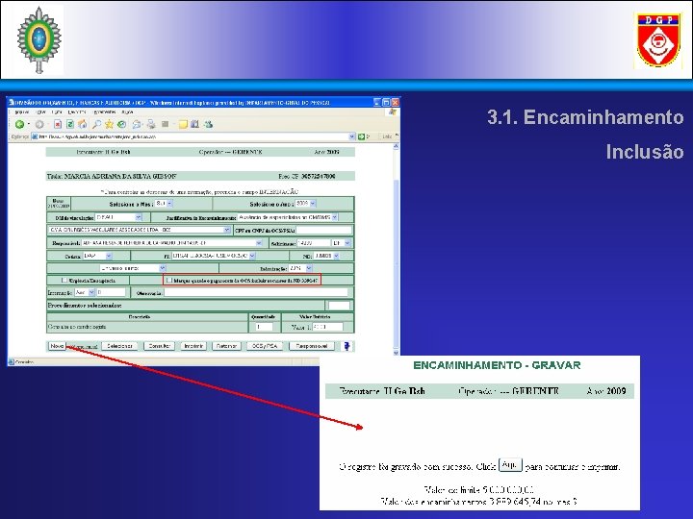Click the CPF ou CNPJ da OCS/PSA field
Image resolution: width=693 pixels, height=519 pixels.
point(324,231)
